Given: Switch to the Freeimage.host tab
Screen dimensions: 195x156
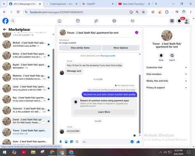Looking at the screenshot, I should pyautogui.click(x=62, y=4).
